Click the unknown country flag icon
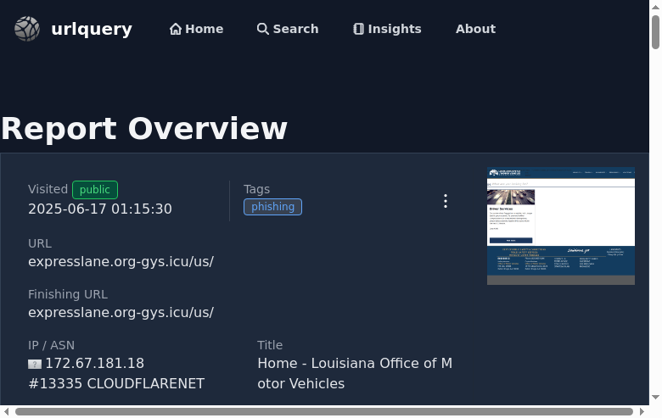Viewport: 662px width, 418px height. (x=35, y=364)
